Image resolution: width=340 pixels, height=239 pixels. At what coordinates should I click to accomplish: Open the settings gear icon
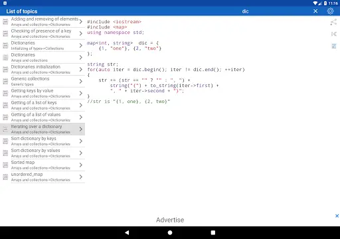click(x=330, y=11)
